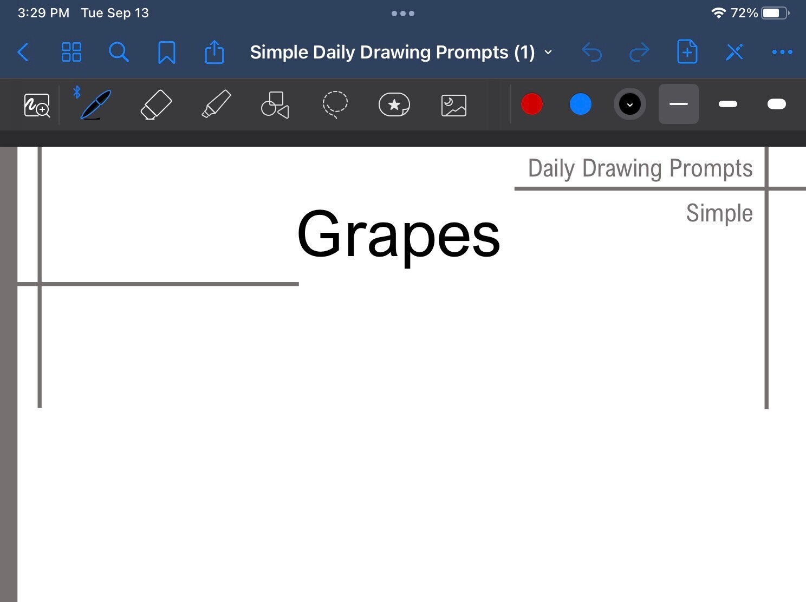
Task: Redo the last action
Action: point(639,52)
